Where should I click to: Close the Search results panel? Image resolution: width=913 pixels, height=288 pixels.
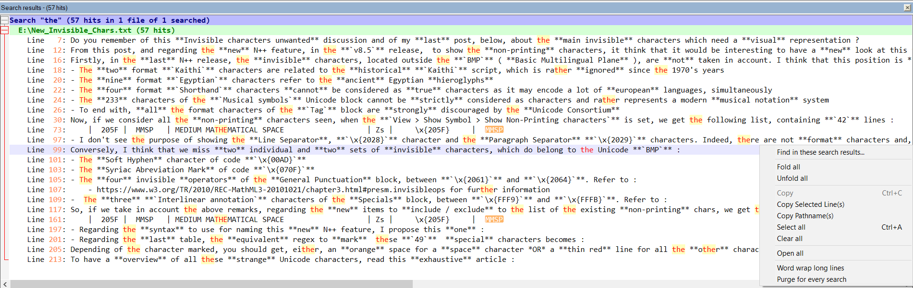click(x=907, y=8)
